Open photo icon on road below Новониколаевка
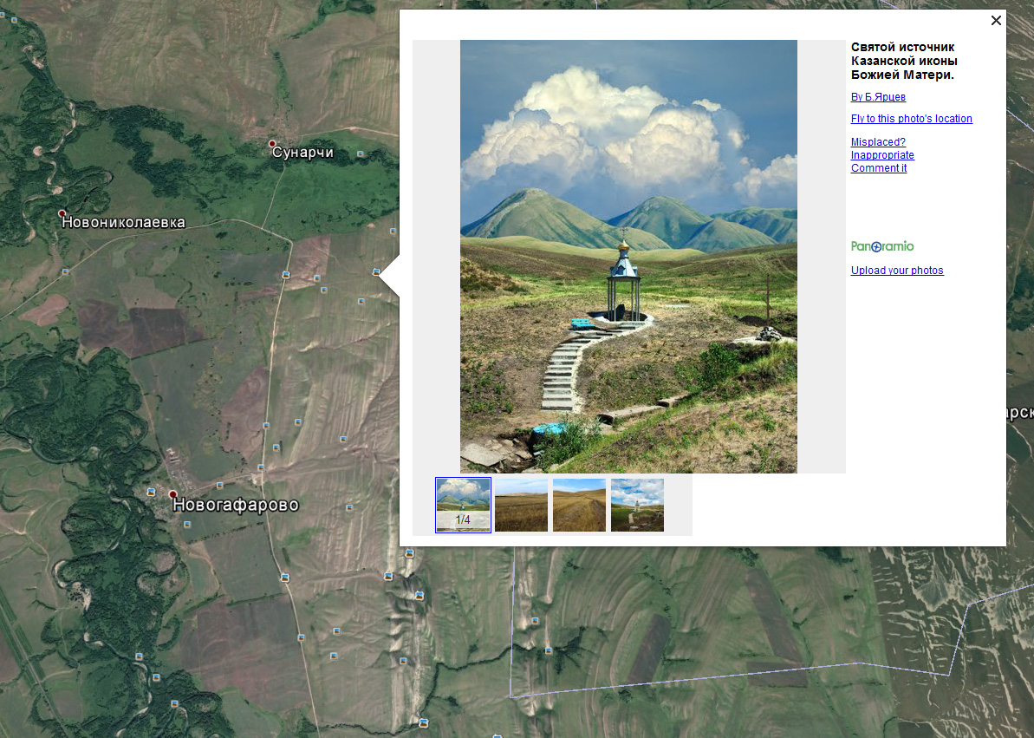The image size is (1034, 738). 65,271
